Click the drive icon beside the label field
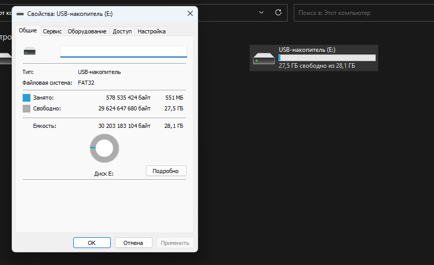Image resolution: width=434 pixels, height=265 pixels. pyautogui.click(x=29, y=51)
